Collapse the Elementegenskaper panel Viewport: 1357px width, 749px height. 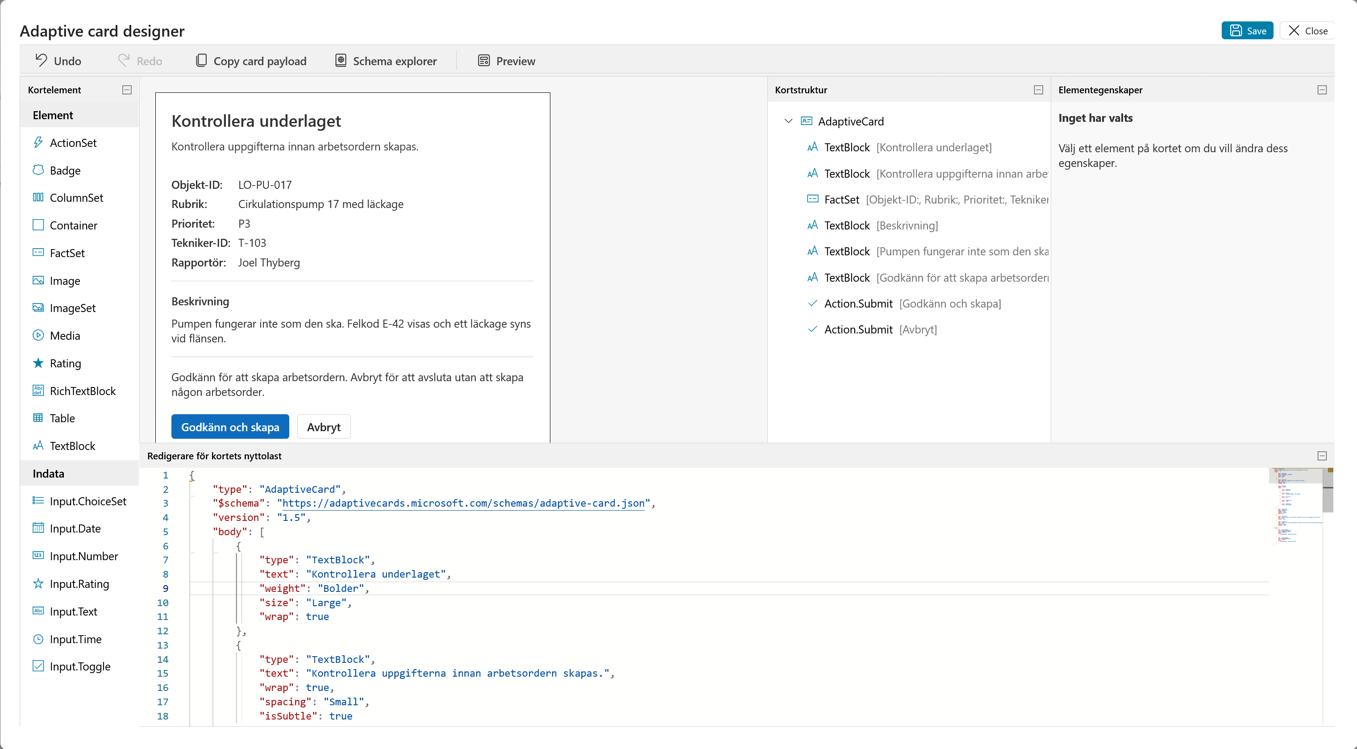1322,90
